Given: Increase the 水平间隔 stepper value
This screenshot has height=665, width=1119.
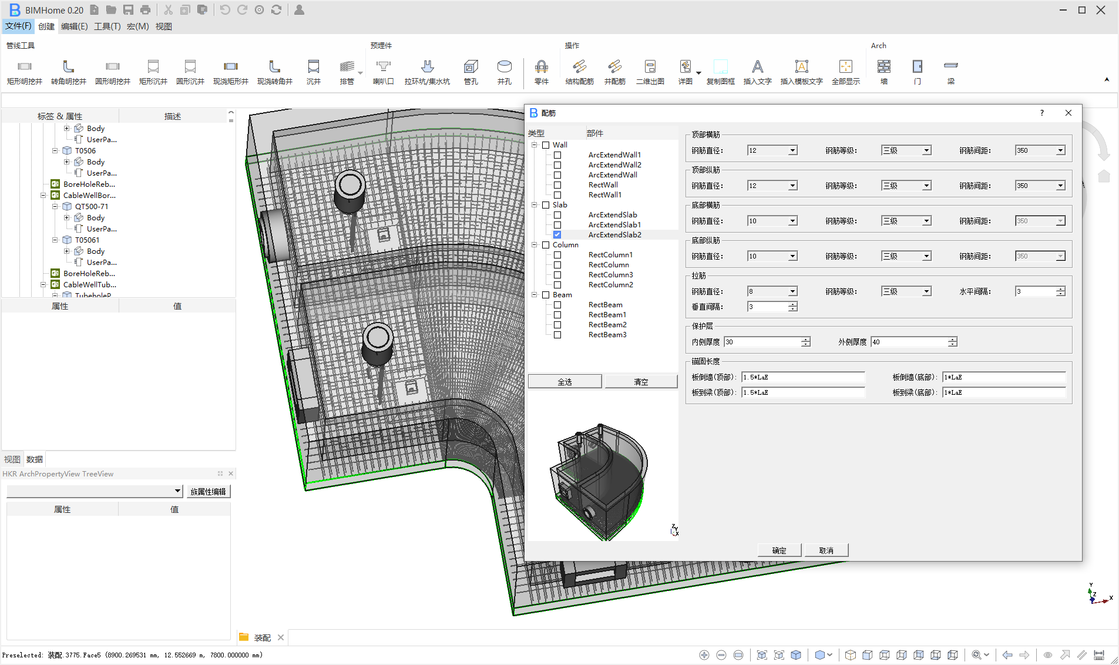Looking at the screenshot, I should 1060,289.
